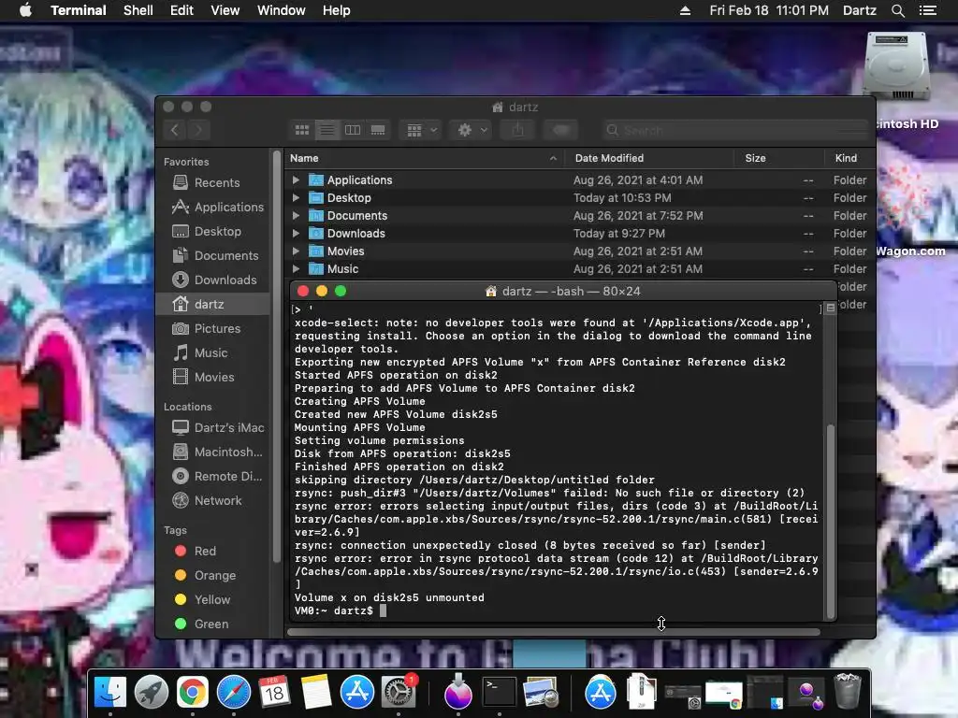Expand the Desktop folder row
The width and height of the screenshot is (958, 718).
pyautogui.click(x=296, y=198)
